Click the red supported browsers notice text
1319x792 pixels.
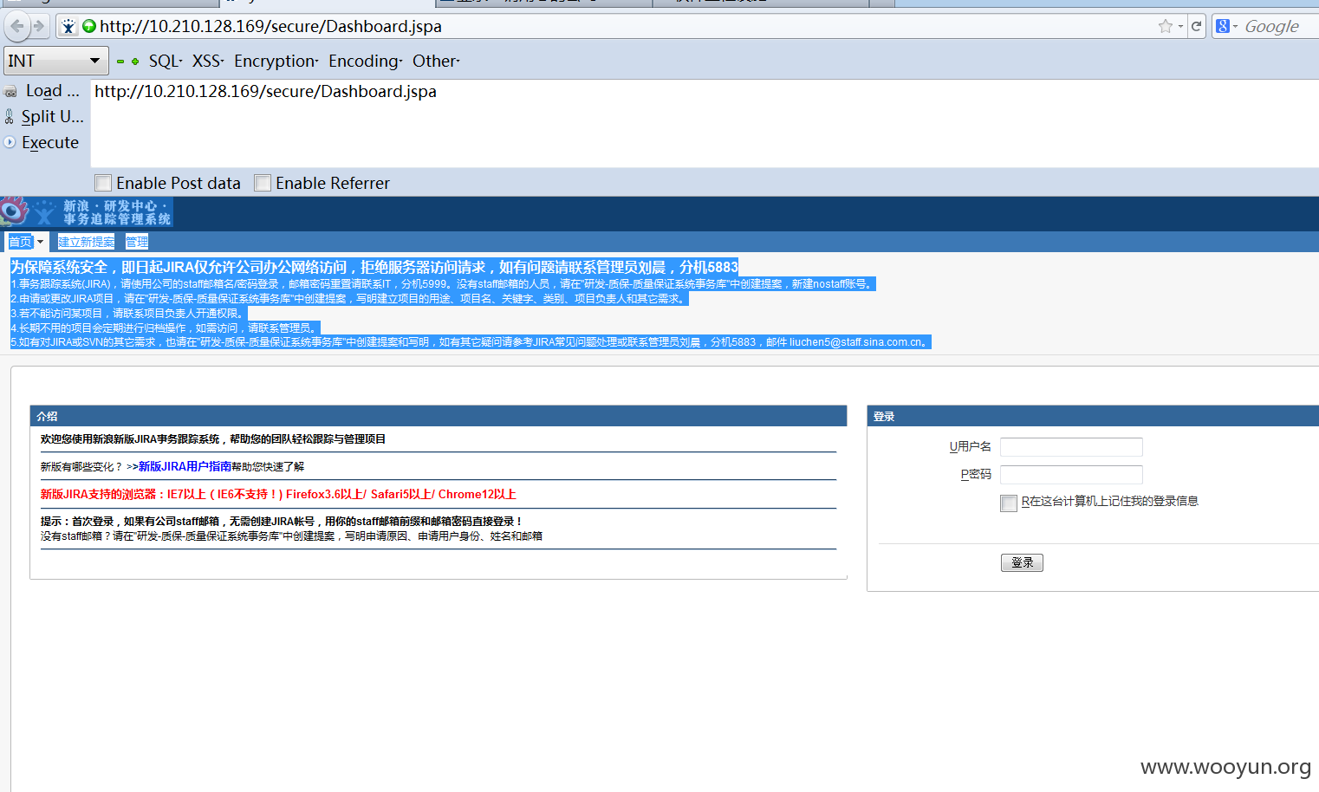coord(278,494)
